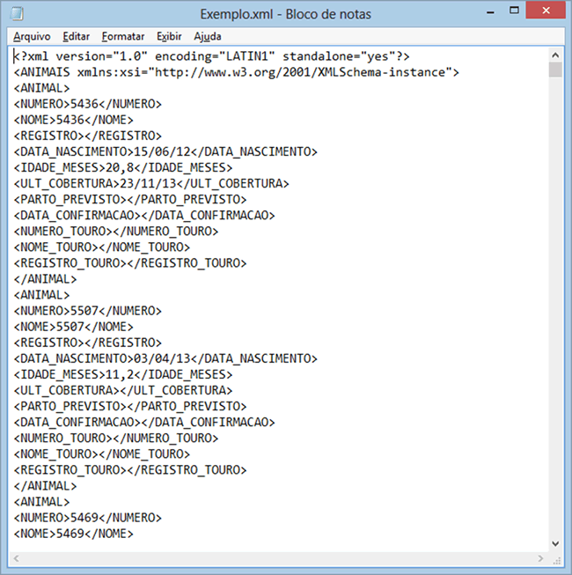
Task: Click the horizontal scrollbar right arrow
Action: (540, 558)
